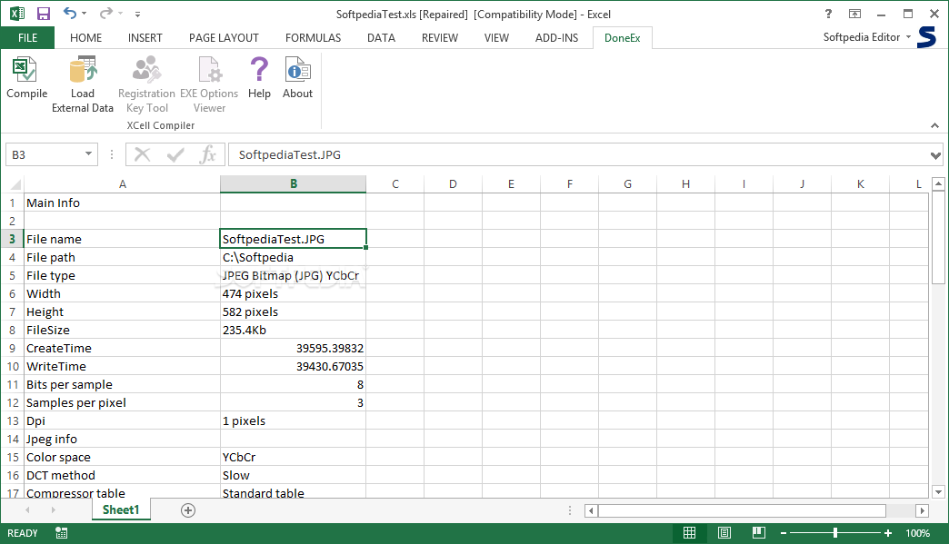Switch to the HOME tab
Viewport: 949px width, 544px height.
coord(86,37)
